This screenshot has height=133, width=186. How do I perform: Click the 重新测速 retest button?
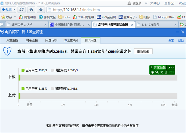click(143, 51)
